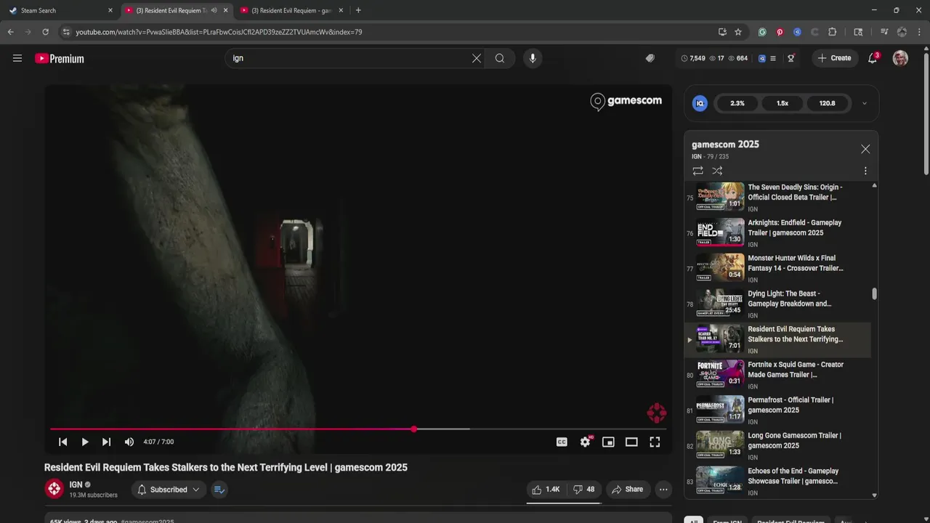This screenshot has width=930, height=523.
Task: Bookmark this page with the star
Action: point(738,32)
